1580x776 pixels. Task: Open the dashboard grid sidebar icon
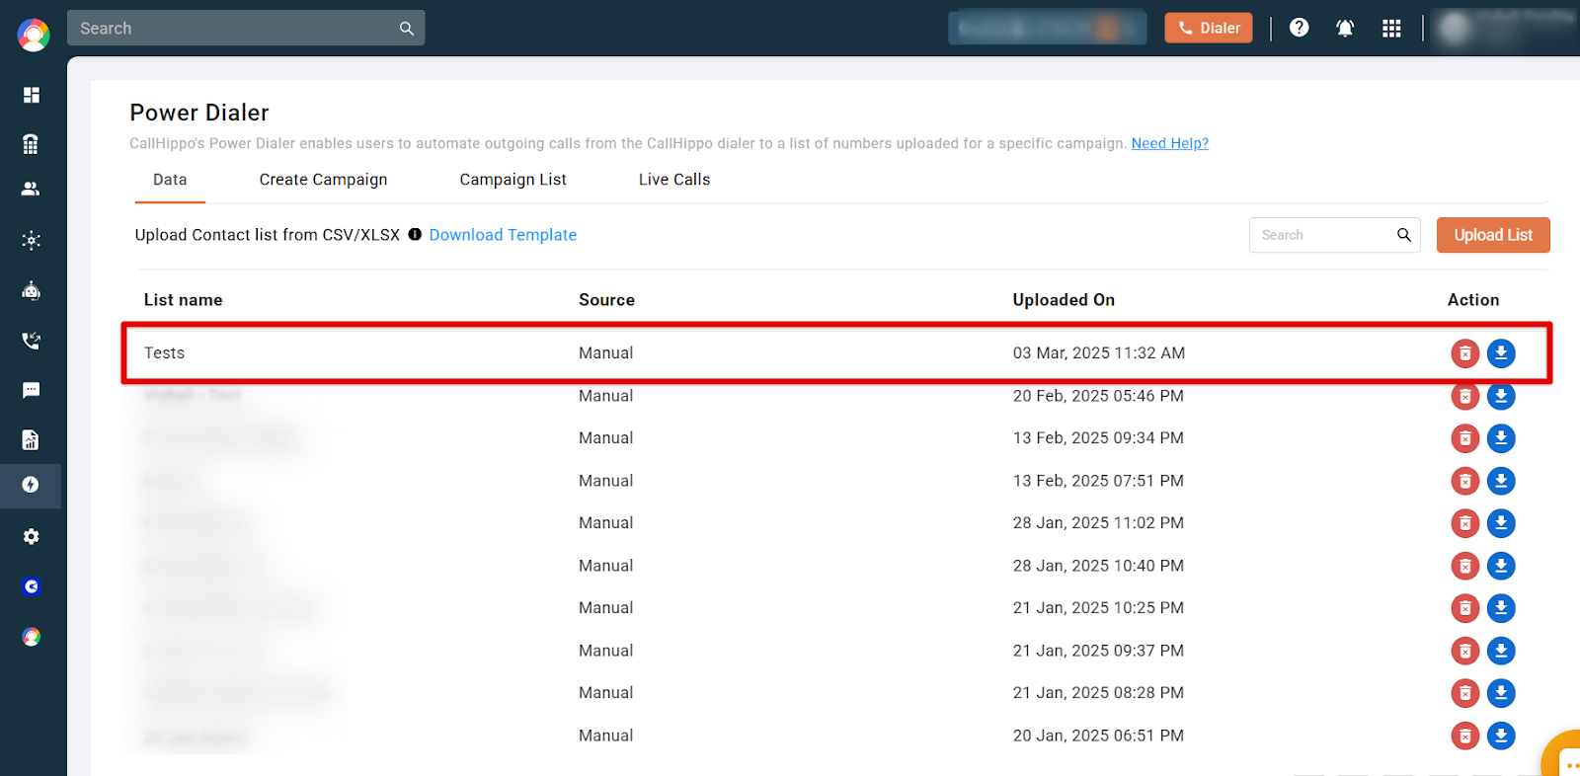tap(32, 95)
